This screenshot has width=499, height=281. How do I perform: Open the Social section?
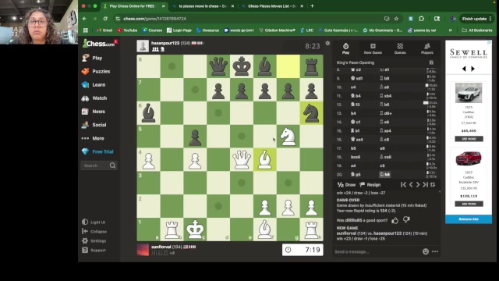pos(94,125)
